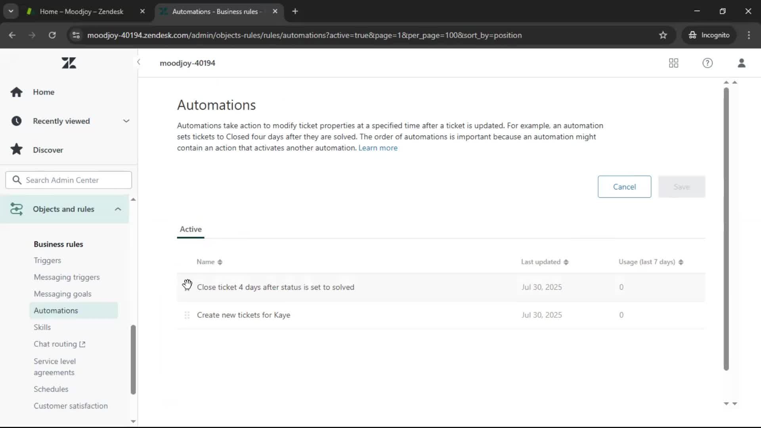Sort automations by Name column
761x428 pixels.
[209, 262]
